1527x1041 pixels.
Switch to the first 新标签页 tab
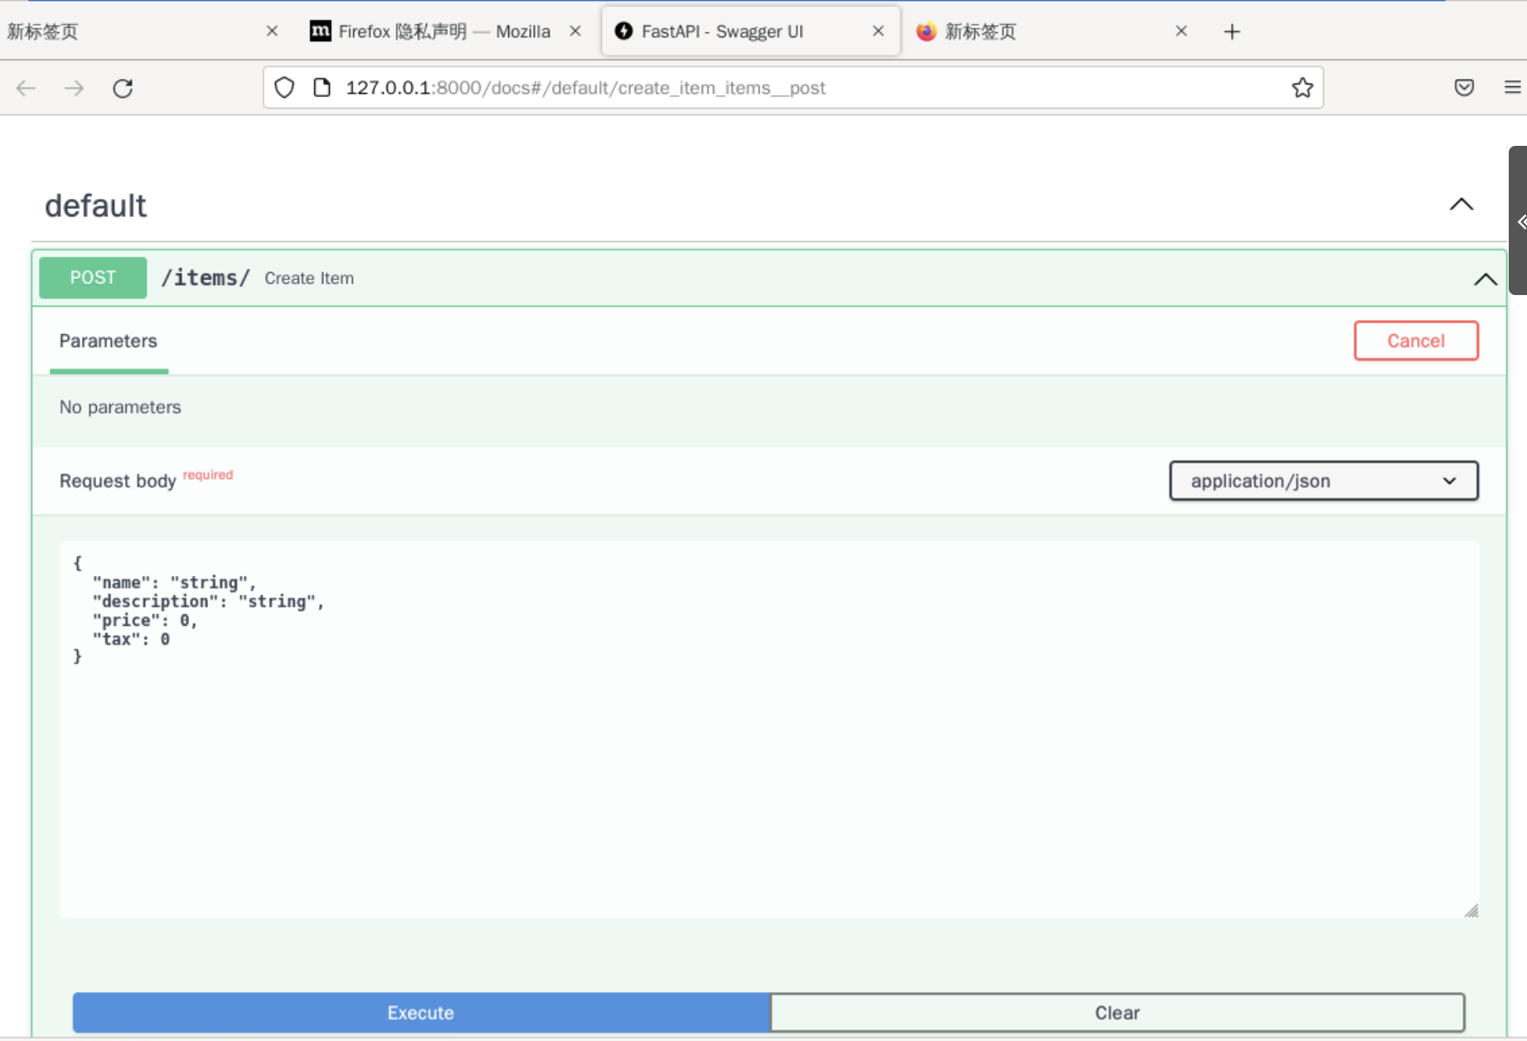141,31
